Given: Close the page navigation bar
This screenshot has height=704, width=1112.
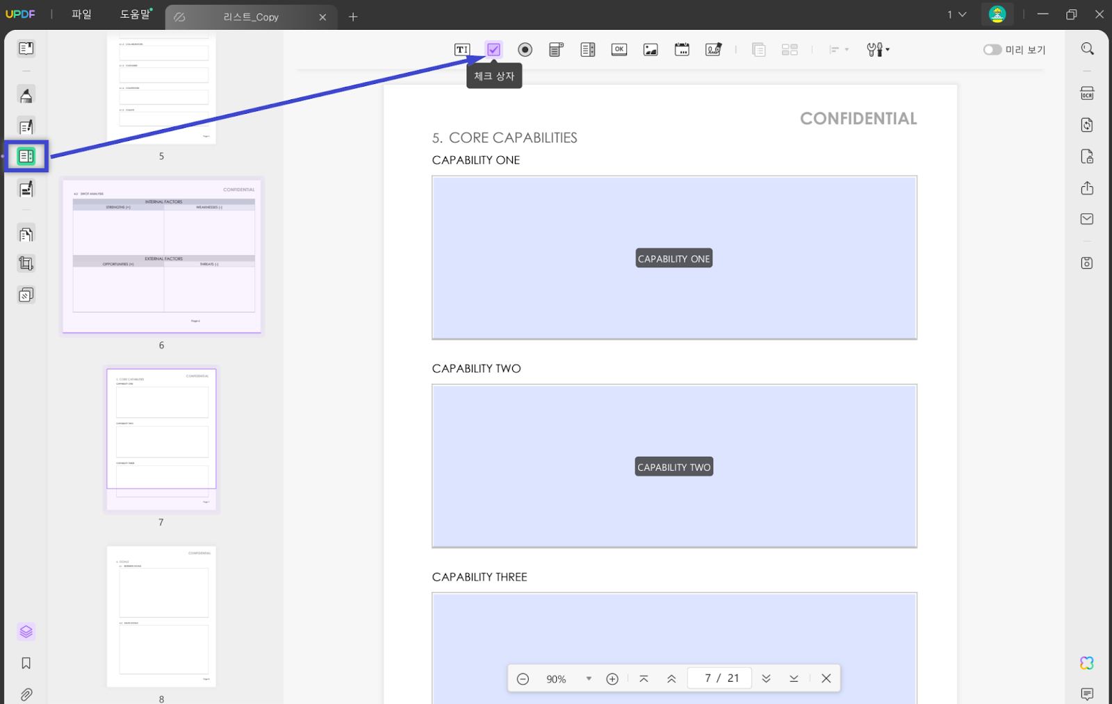Looking at the screenshot, I should (826, 679).
